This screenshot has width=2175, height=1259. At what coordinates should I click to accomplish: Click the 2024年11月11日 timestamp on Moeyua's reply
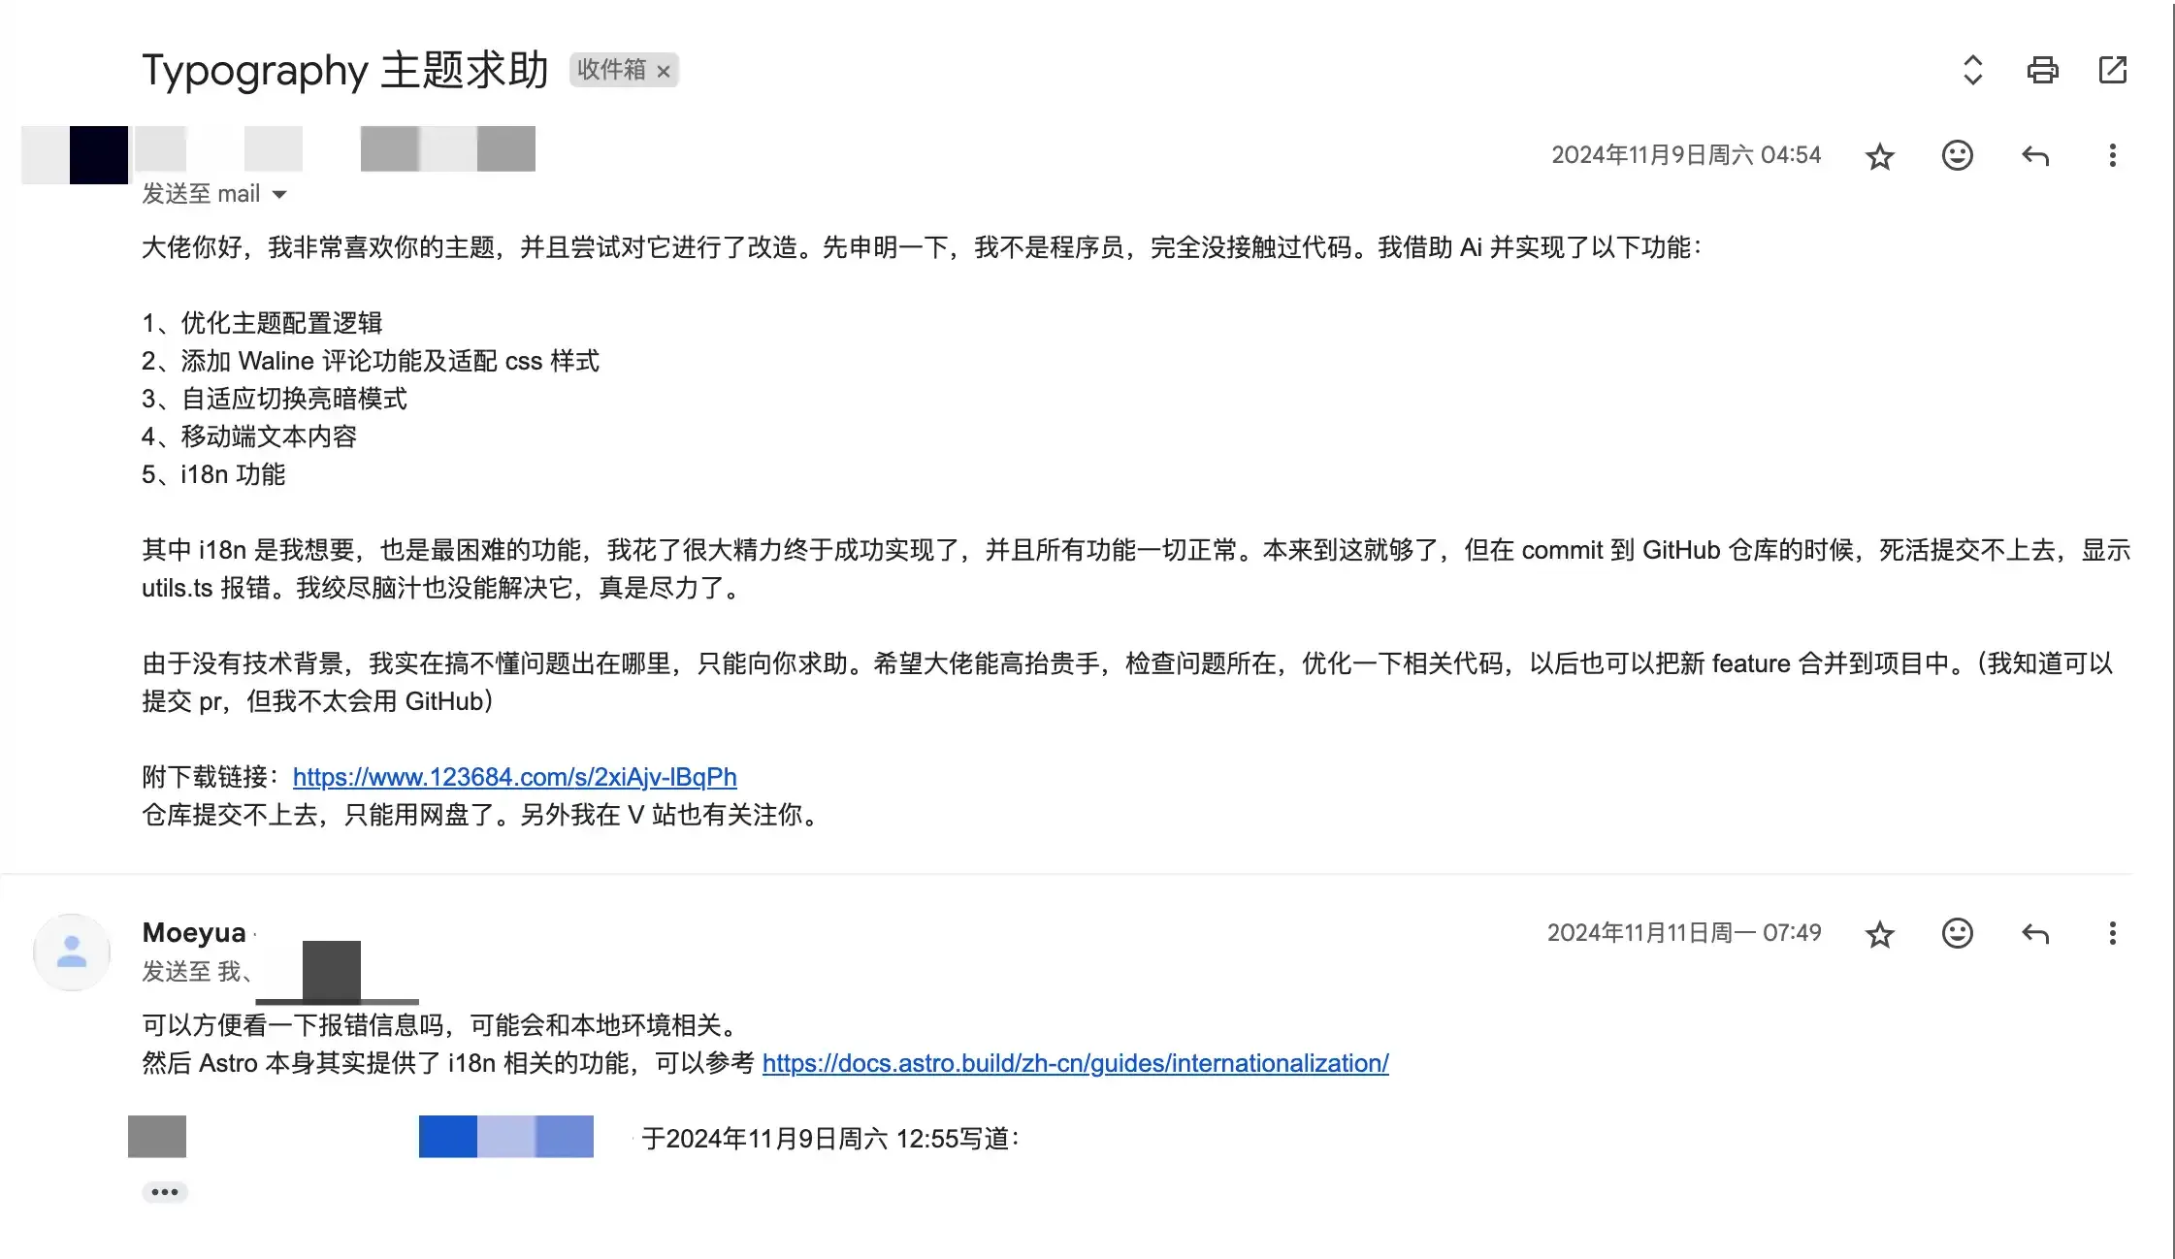(x=1683, y=933)
